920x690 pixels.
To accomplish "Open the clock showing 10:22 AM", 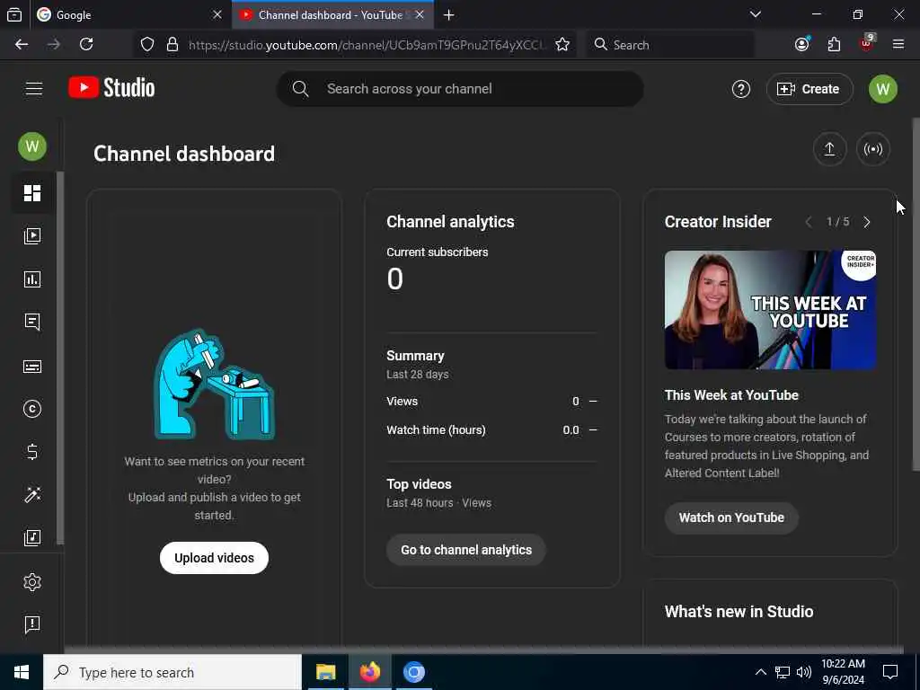I will click(x=843, y=672).
